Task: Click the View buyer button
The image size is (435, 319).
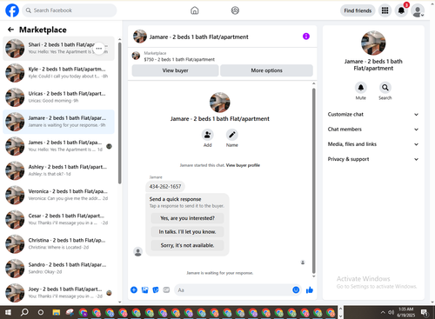Action: [175, 70]
